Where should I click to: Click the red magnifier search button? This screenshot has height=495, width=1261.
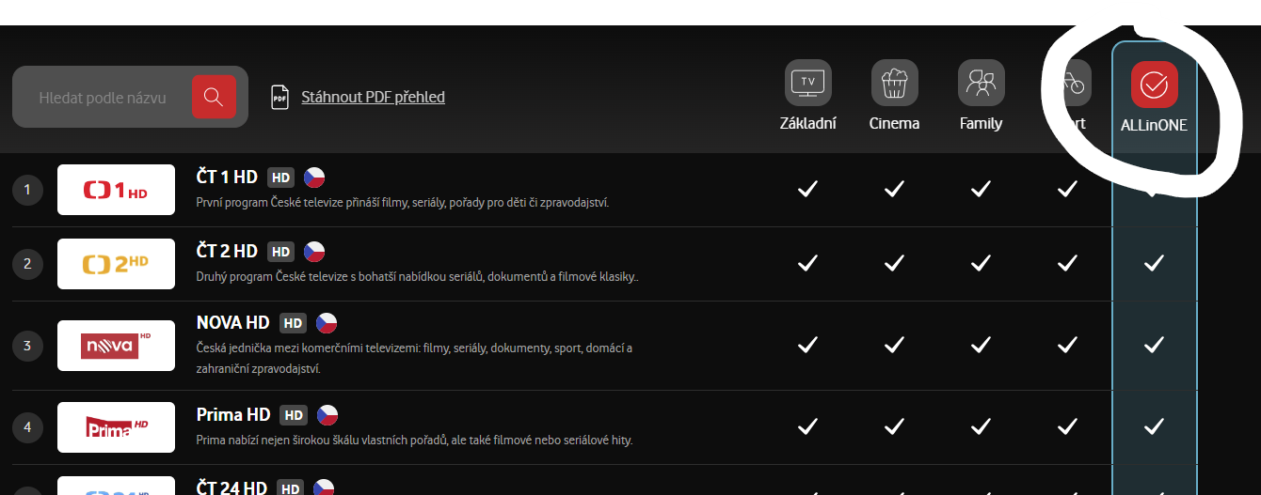(x=214, y=97)
